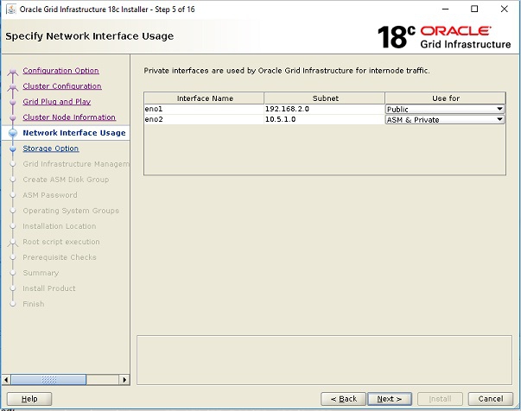Click the 10.5.1.0 subnet cell

pyautogui.click(x=325, y=119)
